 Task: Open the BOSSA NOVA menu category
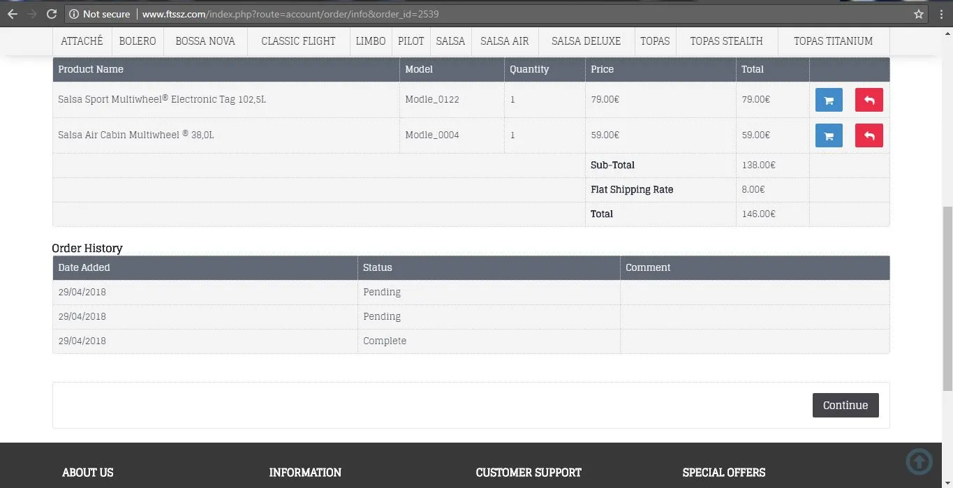tap(205, 40)
